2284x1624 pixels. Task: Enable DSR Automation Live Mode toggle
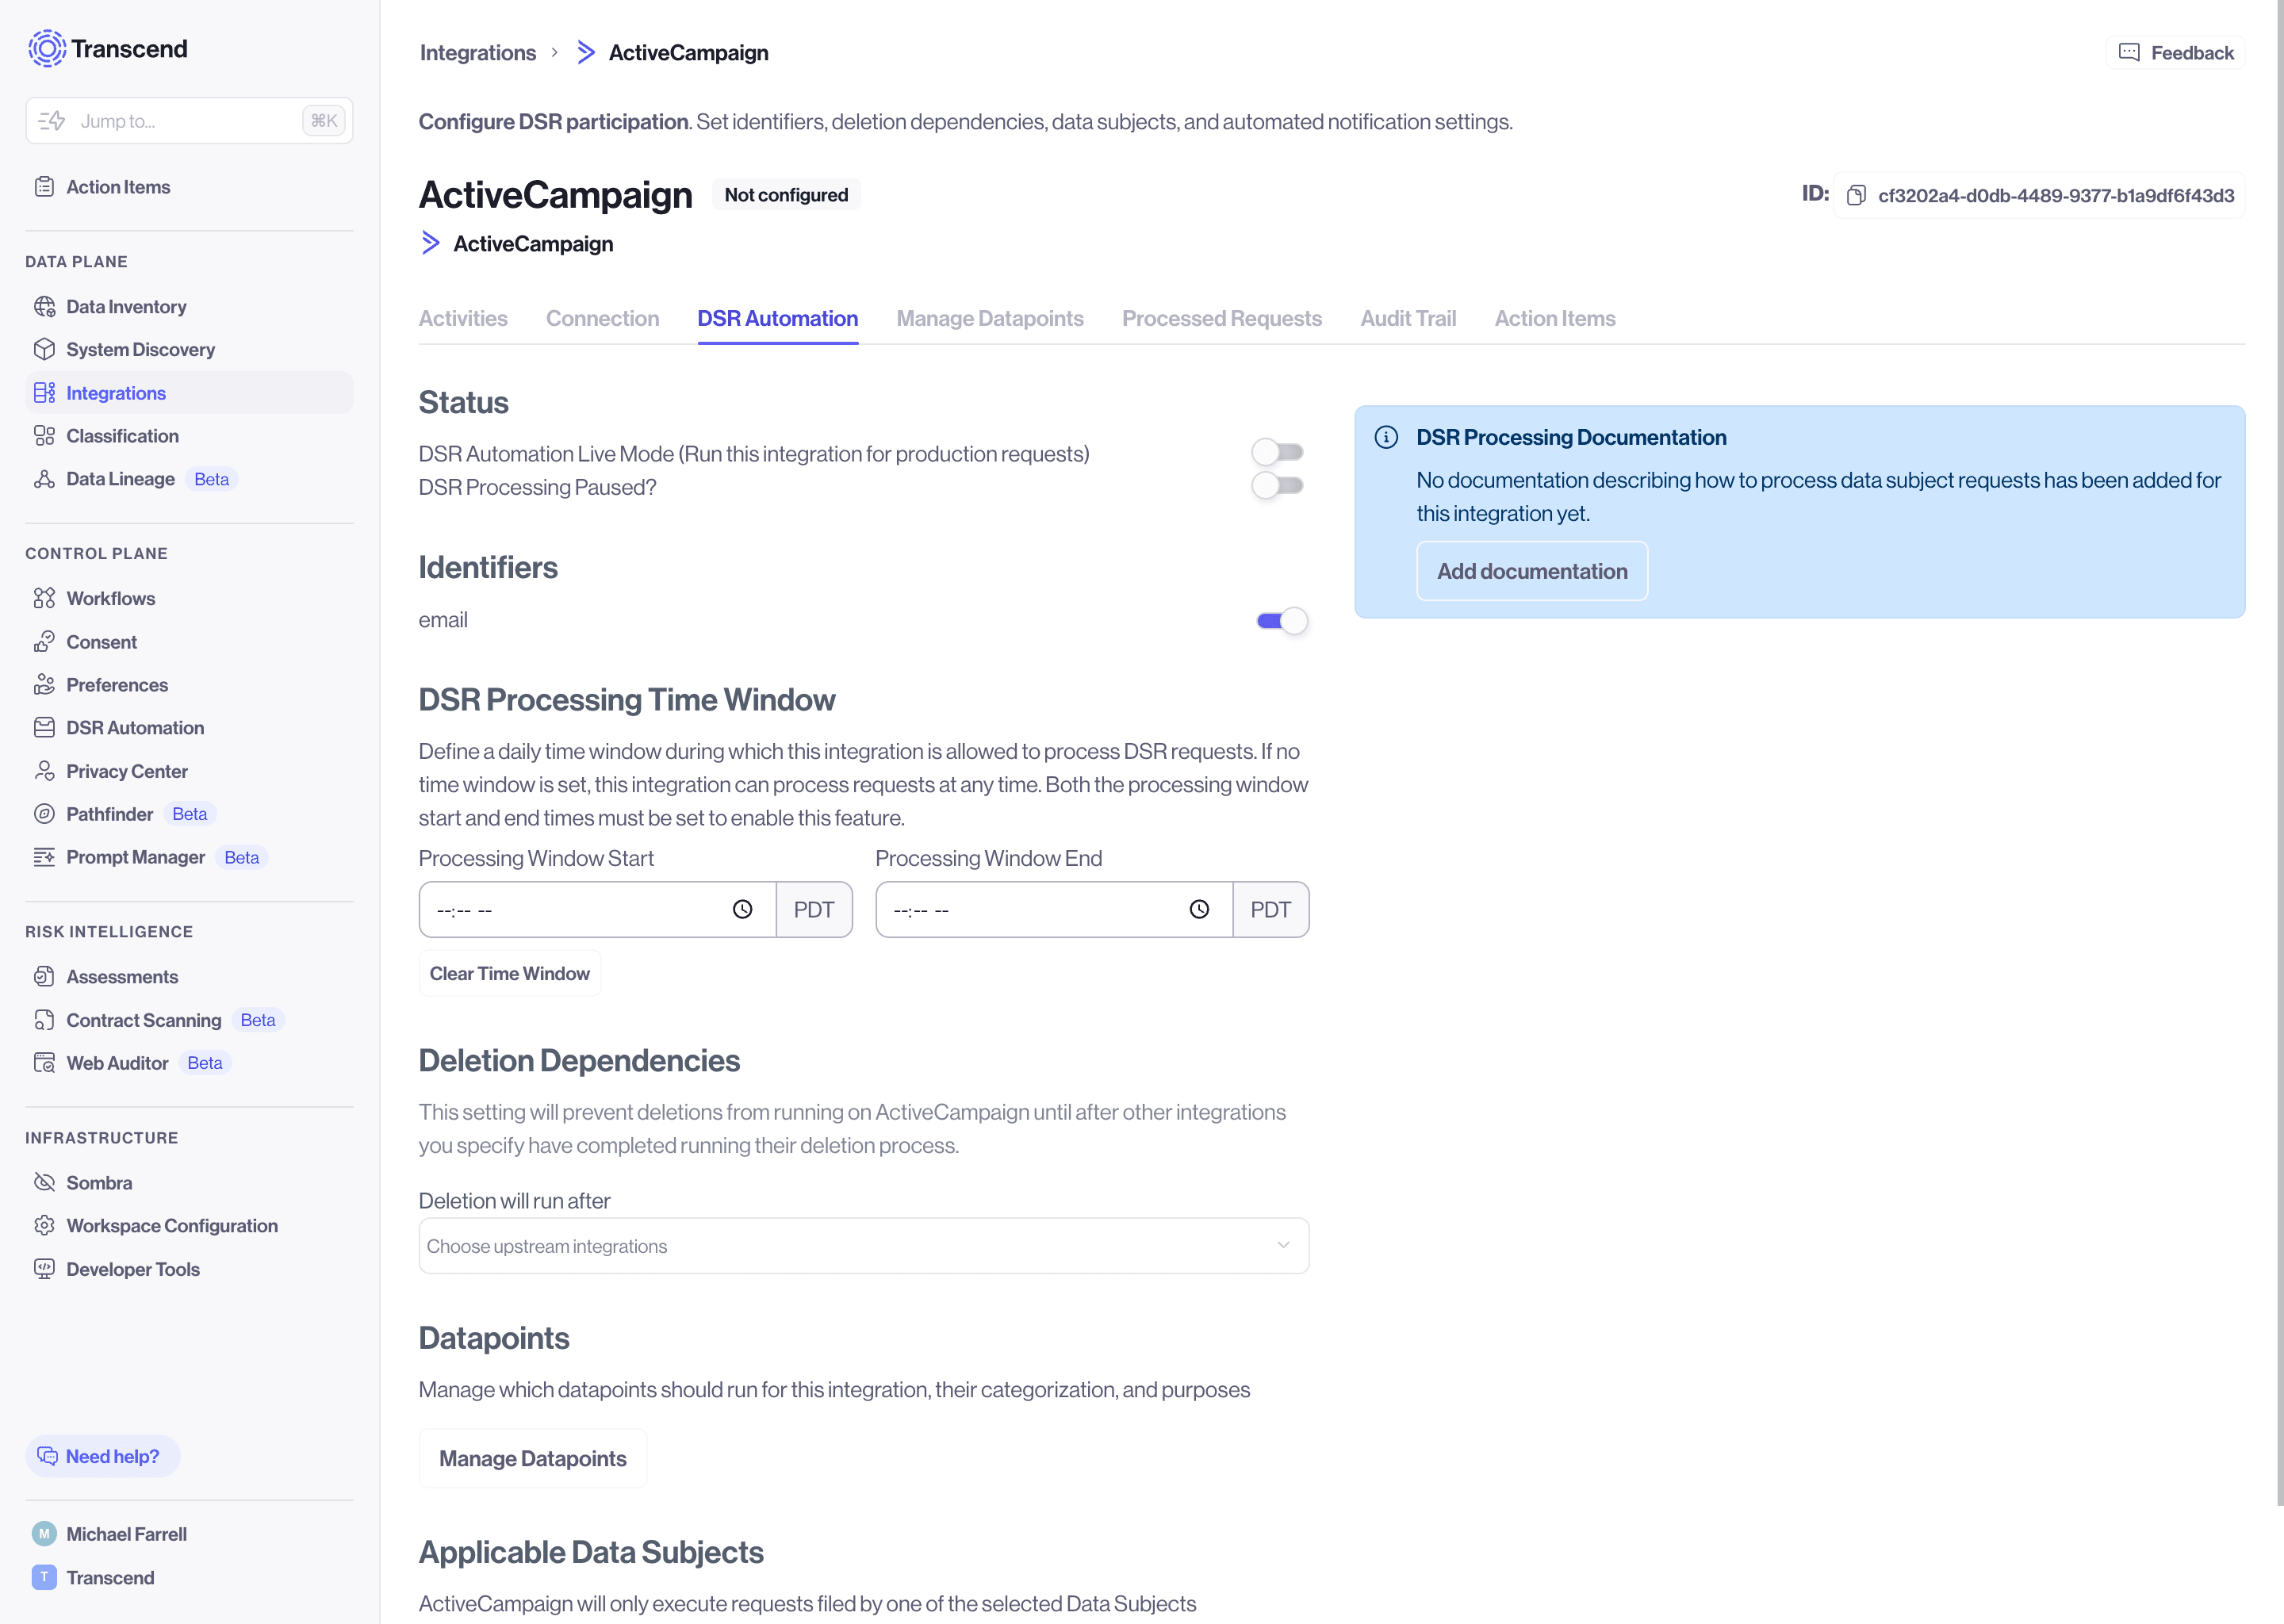click(x=1278, y=453)
